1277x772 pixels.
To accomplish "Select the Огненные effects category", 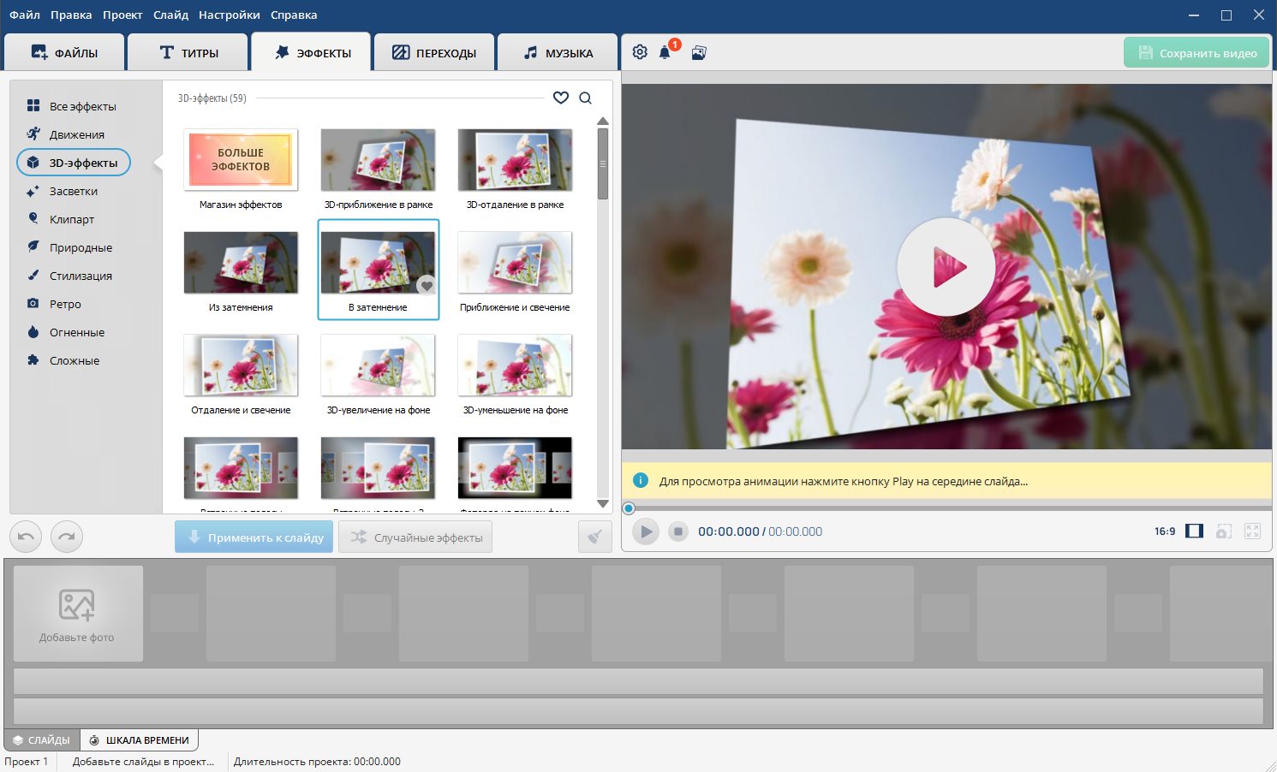I will pos(76,332).
